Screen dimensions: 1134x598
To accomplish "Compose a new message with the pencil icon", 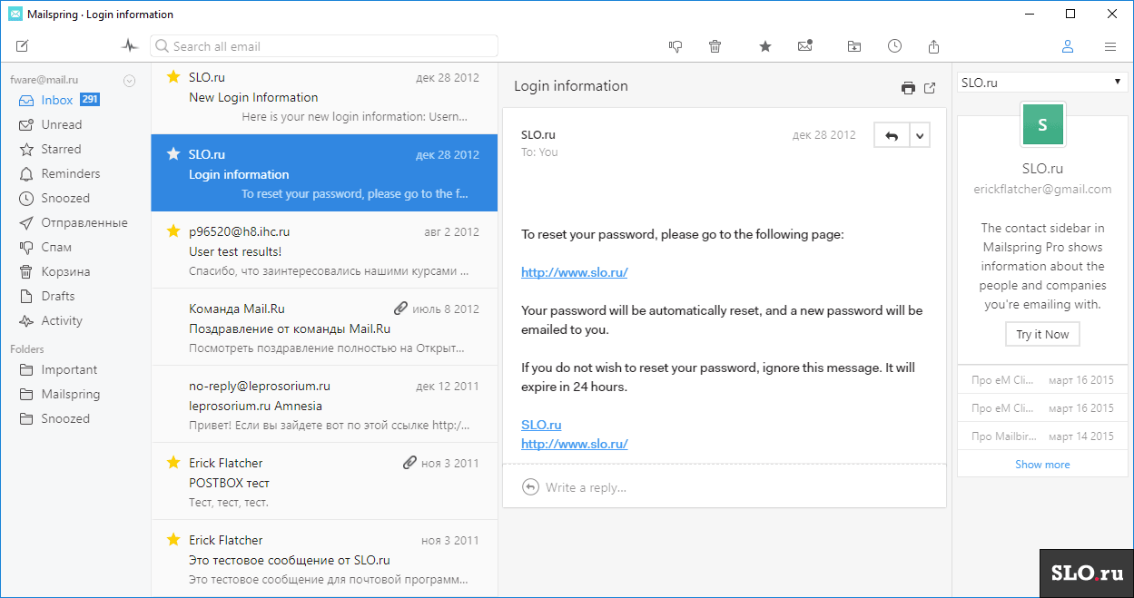I will coord(23,46).
